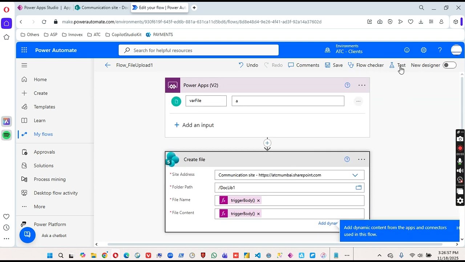The image size is (465, 262).
Task: Save the flow
Action: click(333, 65)
